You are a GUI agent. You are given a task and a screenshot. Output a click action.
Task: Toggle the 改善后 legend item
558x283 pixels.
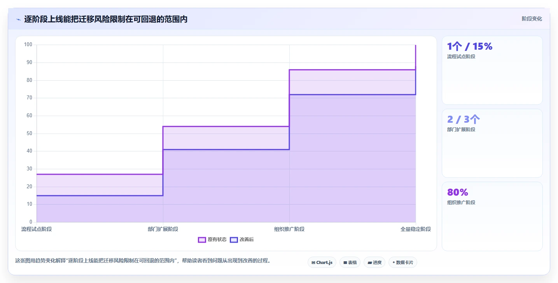(242, 240)
